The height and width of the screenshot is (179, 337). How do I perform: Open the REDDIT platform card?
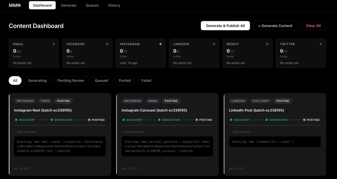click(247, 53)
